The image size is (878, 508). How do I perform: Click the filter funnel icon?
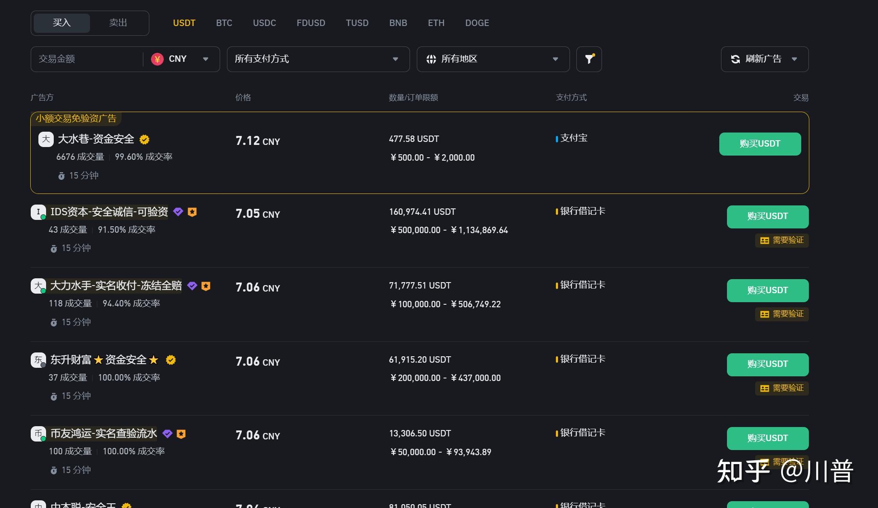tap(589, 59)
